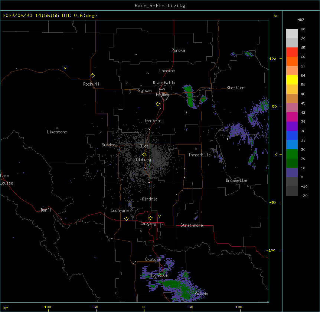Click the dBZ legend heading
This screenshot has width=320, height=312.
(301, 20)
